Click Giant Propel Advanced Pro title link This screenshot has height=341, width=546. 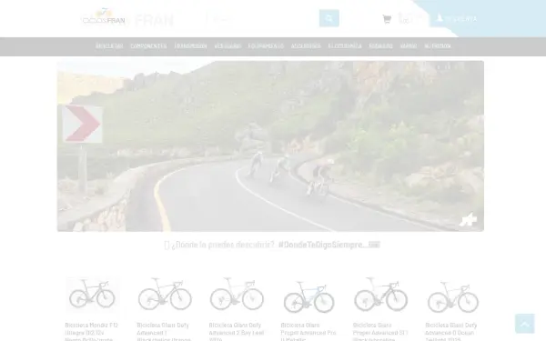[308, 332]
